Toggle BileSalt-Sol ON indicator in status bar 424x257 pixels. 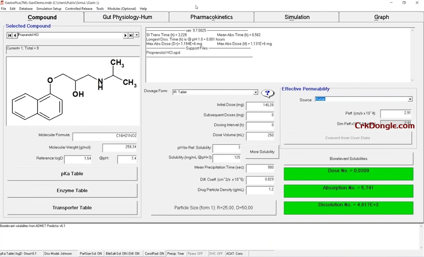click(123, 253)
